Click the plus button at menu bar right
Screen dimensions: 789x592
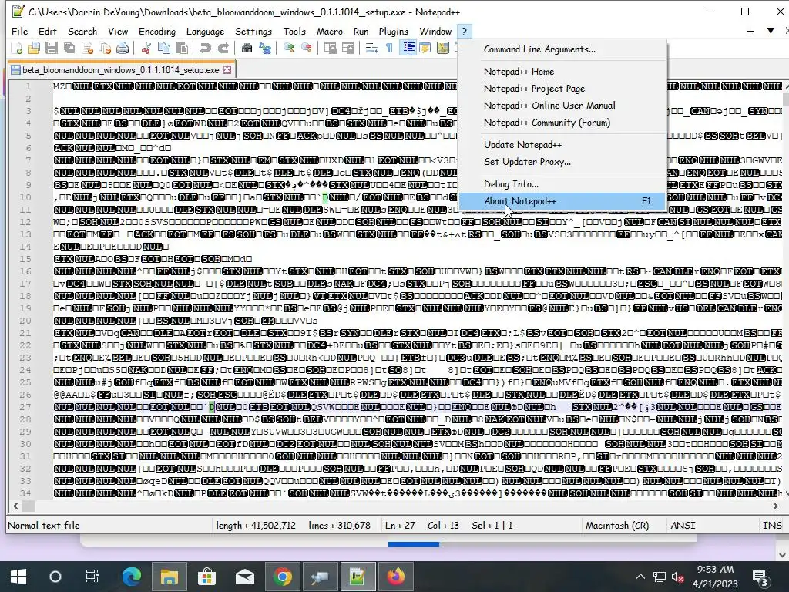point(750,31)
